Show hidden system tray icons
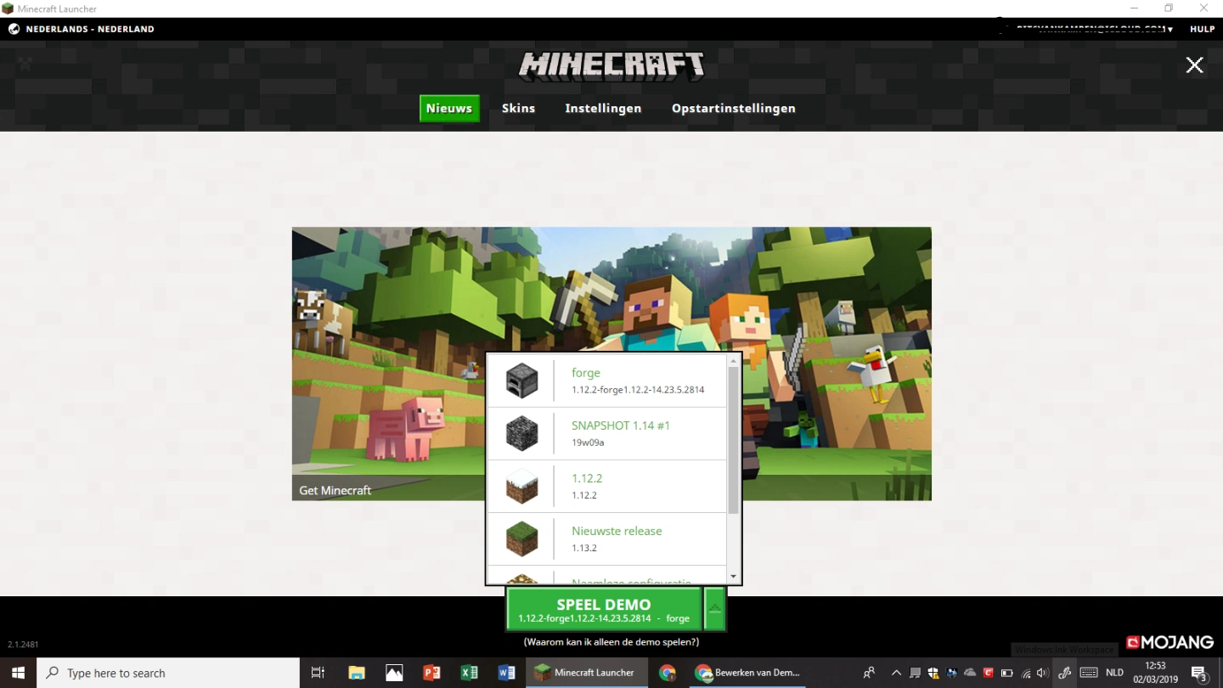This screenshot has width=1223, height=688. point(896,673)
